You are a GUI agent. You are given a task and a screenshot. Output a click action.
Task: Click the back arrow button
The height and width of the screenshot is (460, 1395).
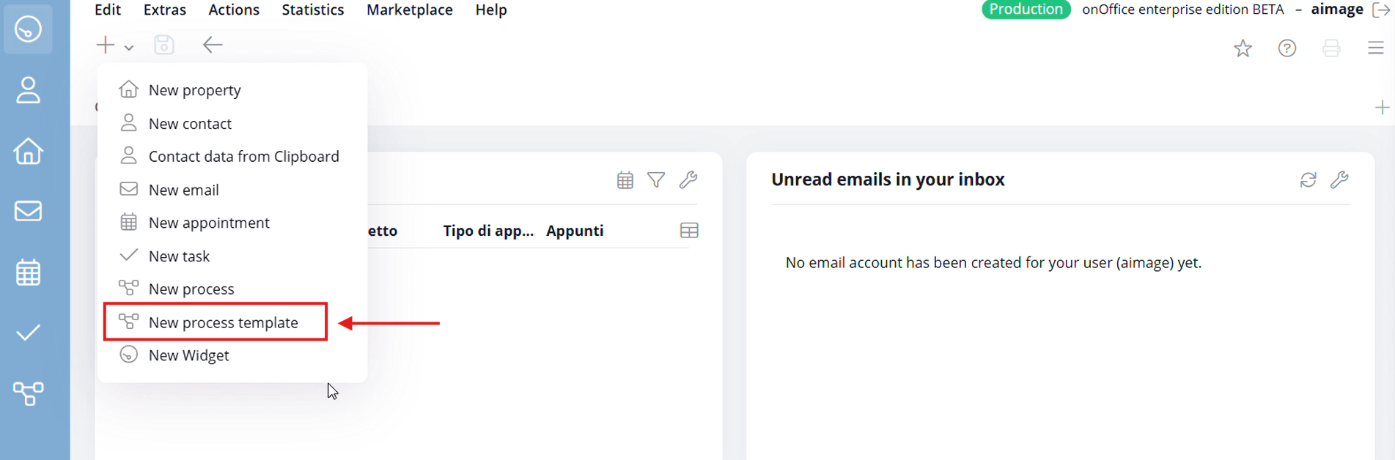pos(213,45)
